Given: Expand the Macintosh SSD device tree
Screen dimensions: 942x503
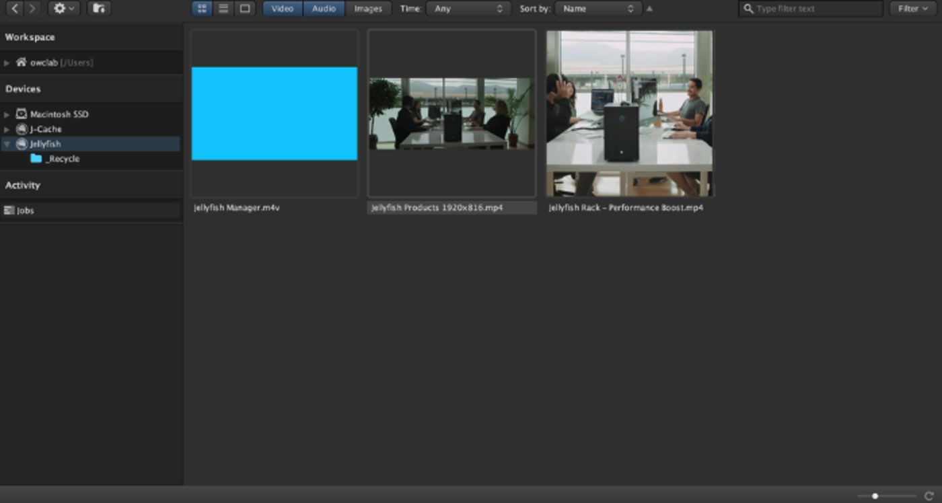Looking at the screenshot, I should [x=7, y=114].
